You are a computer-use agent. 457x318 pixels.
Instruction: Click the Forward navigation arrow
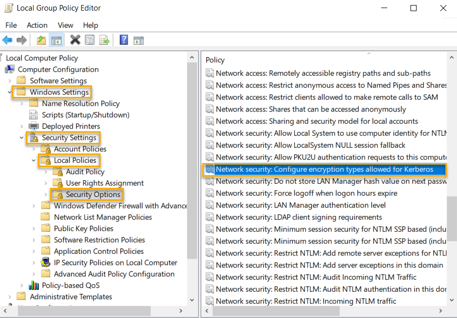[x=21, y=40]
